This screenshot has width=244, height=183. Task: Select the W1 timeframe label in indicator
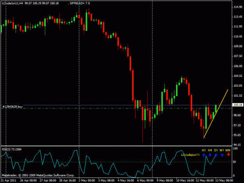click(222, 150)
